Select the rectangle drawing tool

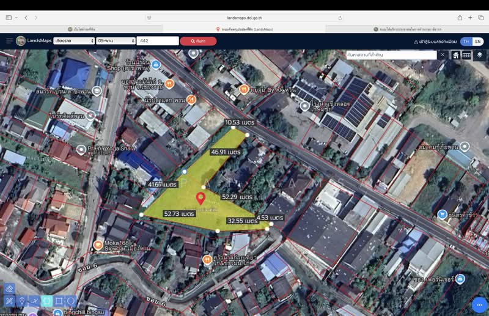point(59,301)
